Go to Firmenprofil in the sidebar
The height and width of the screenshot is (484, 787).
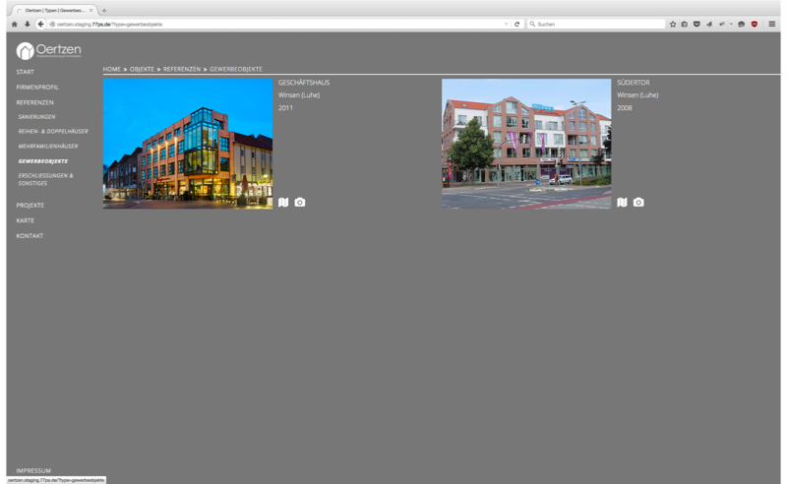(37, 88)
